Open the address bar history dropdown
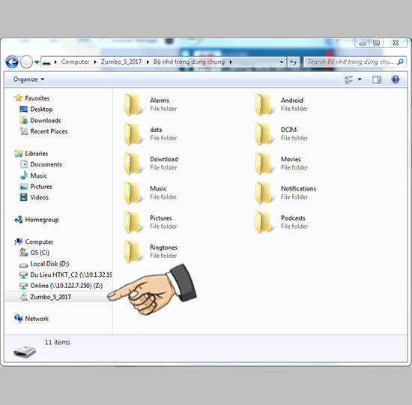 click(x=282, y=62)
